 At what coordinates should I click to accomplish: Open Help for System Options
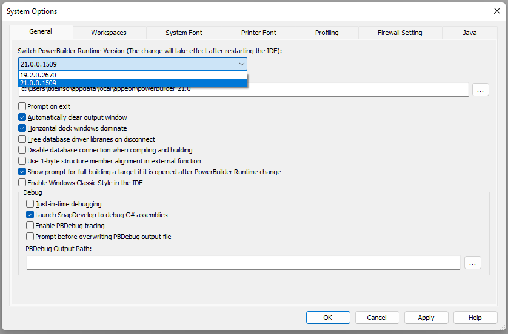point(475,318)
